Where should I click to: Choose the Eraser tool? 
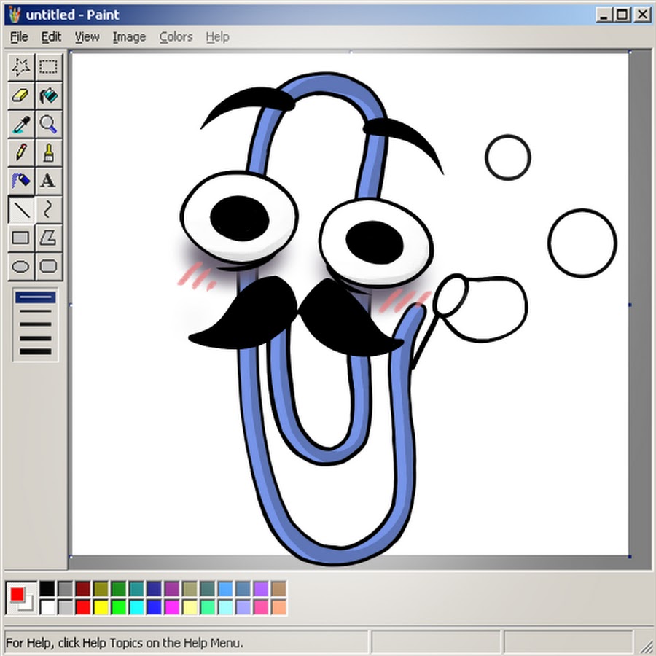(21, 95)
